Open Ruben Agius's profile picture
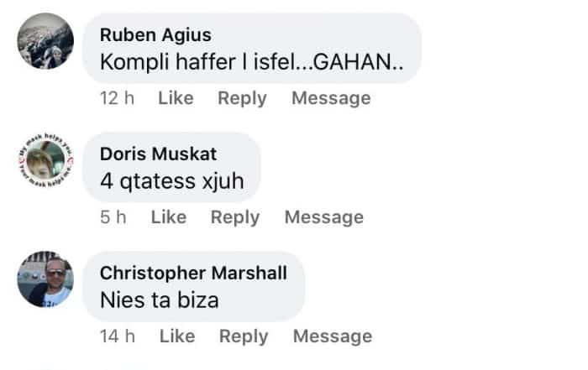Screen dimensions: 588x370 (45, 41)
